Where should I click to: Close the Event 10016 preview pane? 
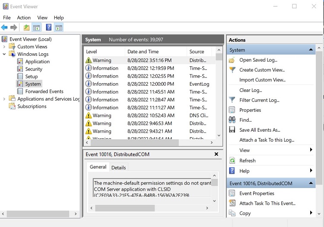[x=216, y=154]
